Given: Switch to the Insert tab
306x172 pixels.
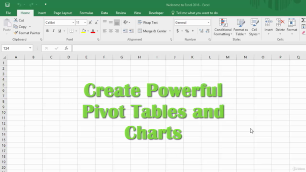Looking at the screenshot, I should click(42, 13).
